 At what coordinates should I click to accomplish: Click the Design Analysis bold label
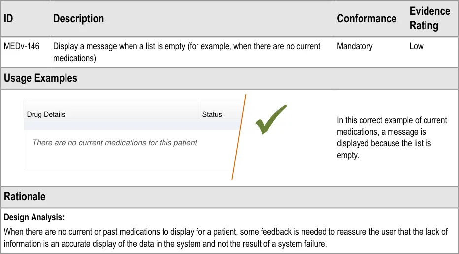(x=34, y=217)
